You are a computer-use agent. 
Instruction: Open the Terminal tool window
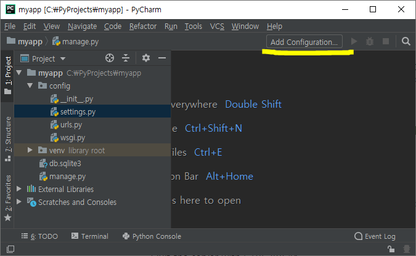(90, 236)
